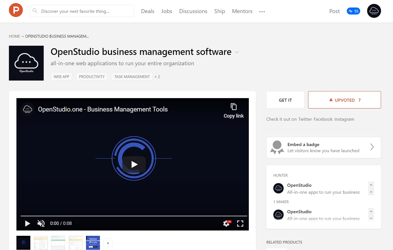The height and width of the screenshot is (250, 393).
Task: Open the Instagram link
Action: 344,119
